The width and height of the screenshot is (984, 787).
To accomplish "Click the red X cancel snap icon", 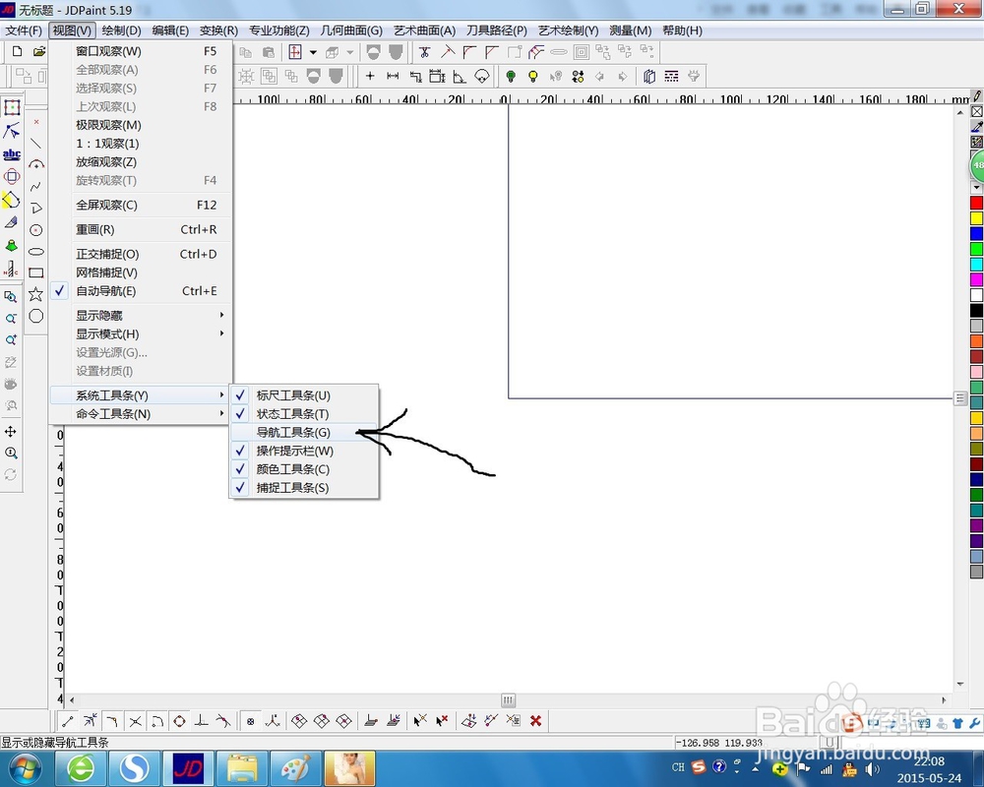I will coord(535,721).
